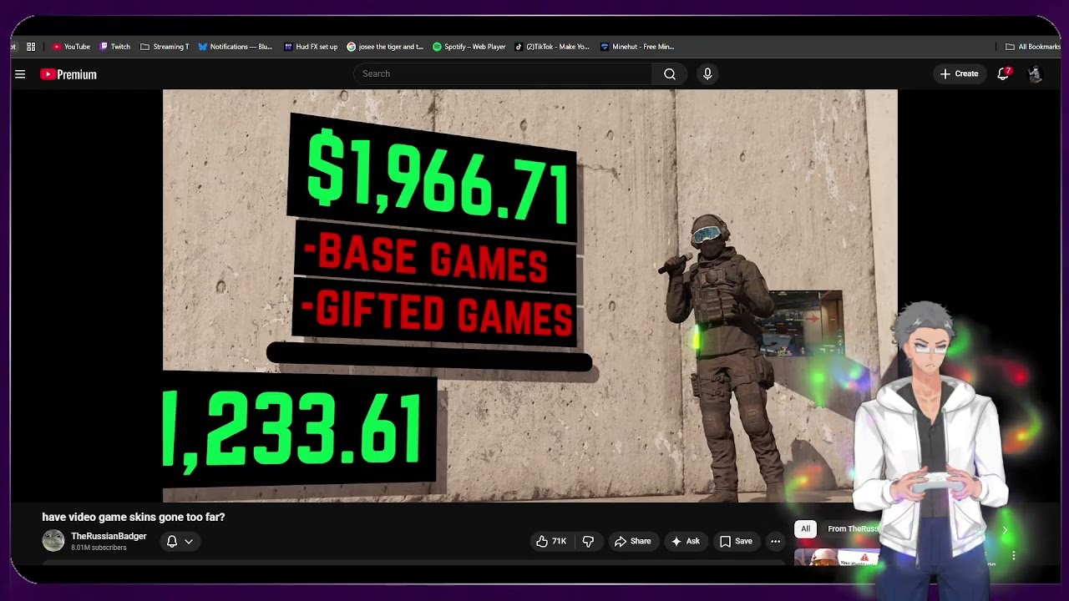Open the All Bookmarks folder
The width and height of the screenshot is (1069, 601).
[1033, 47]
